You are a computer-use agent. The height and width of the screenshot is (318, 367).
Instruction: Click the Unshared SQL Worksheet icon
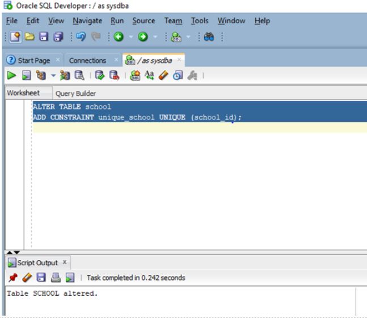[x=135, y=76]
